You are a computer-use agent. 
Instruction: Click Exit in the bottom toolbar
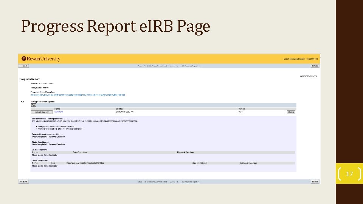pyautogui.click(x=145, y=182)
